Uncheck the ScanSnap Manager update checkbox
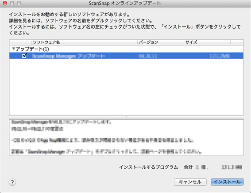This screenshot has width=251, height=193. click(24, 55)
